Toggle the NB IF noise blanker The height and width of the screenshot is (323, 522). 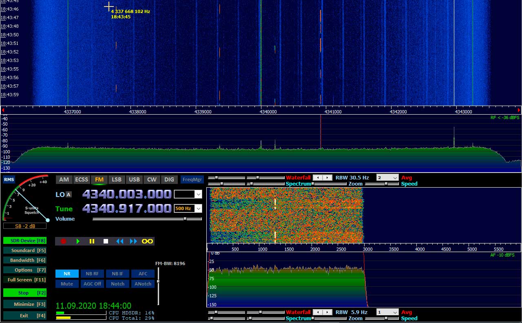pos(117,274)
